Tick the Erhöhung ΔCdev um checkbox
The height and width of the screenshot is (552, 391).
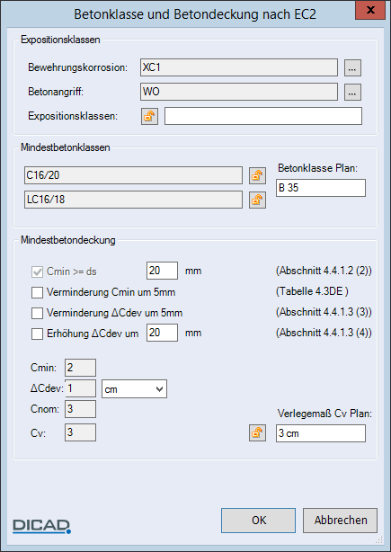[x=38, y=334]
